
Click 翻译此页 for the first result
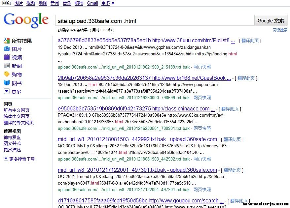[250, 41]
